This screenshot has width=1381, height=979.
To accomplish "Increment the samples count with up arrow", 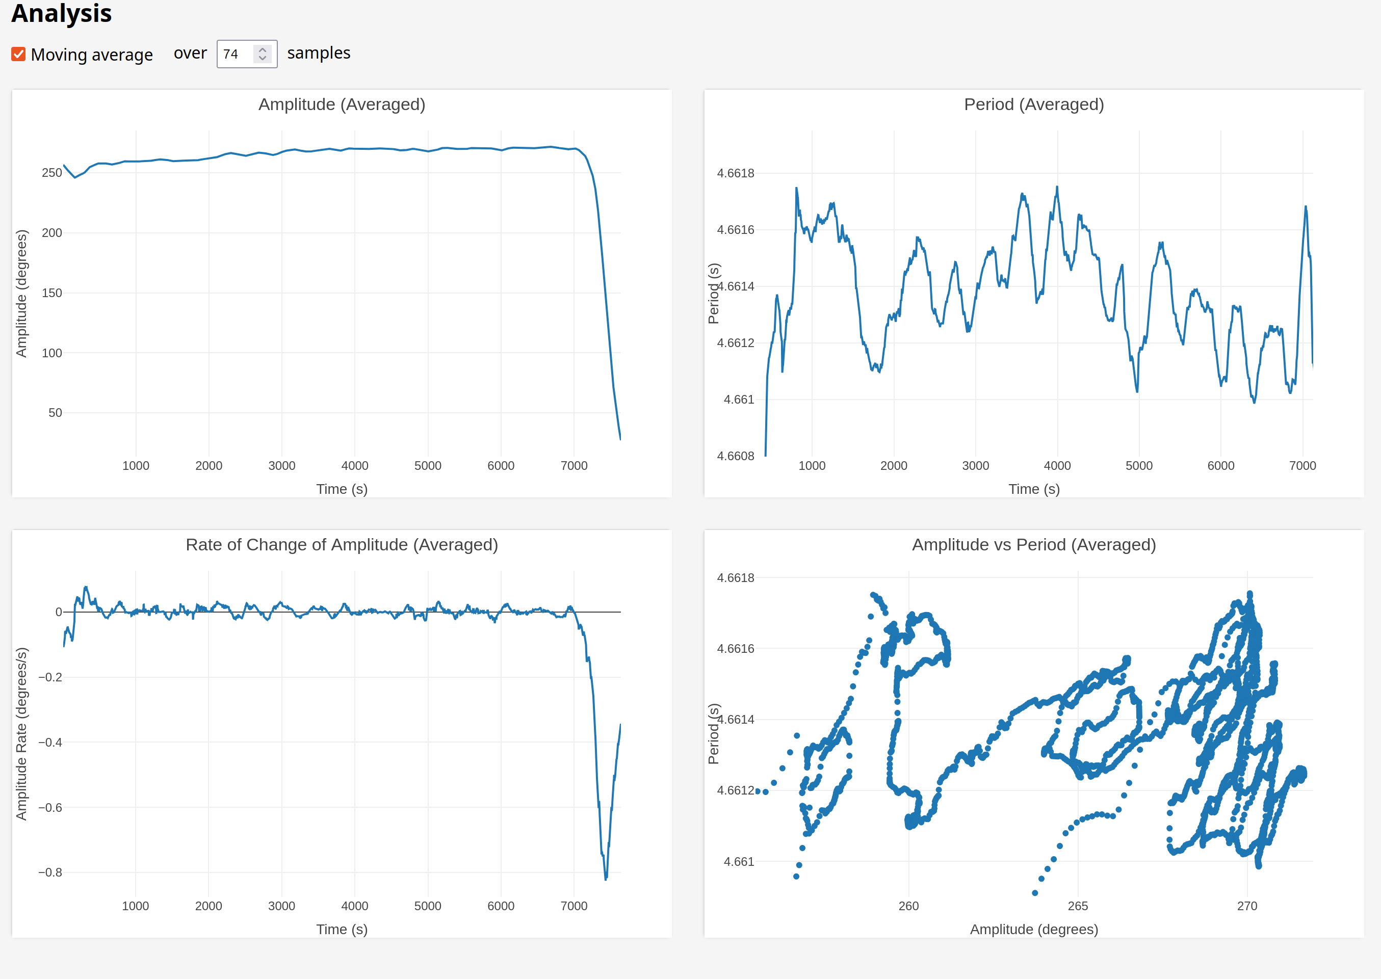I will click(263, 49).
